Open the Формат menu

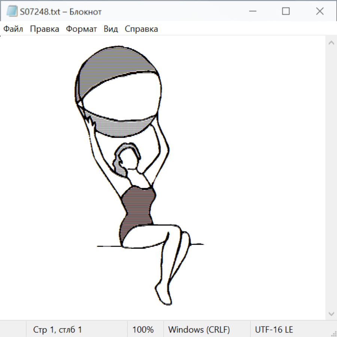(81, 29)
